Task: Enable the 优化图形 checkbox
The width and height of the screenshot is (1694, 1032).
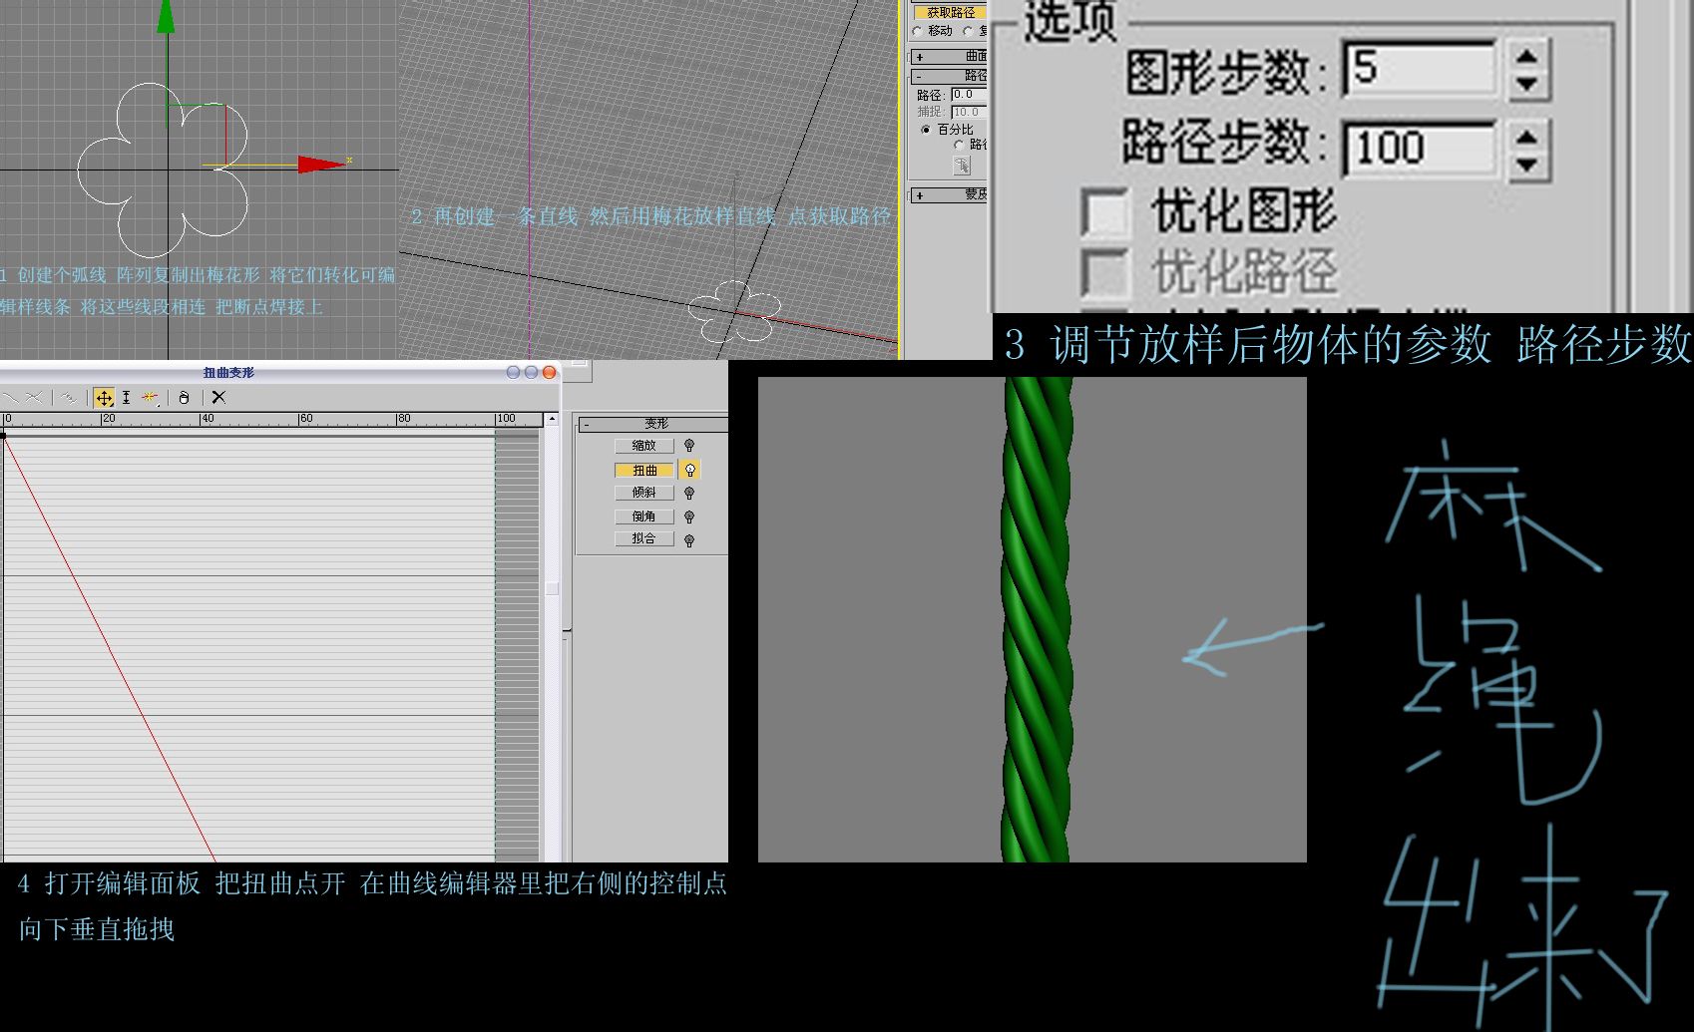Action: tap(1104, 213)
